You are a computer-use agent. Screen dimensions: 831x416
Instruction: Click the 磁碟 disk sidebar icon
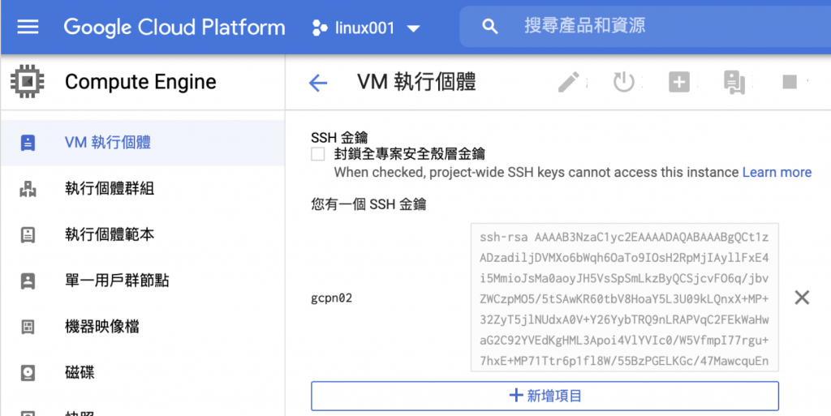pos(28,373)
